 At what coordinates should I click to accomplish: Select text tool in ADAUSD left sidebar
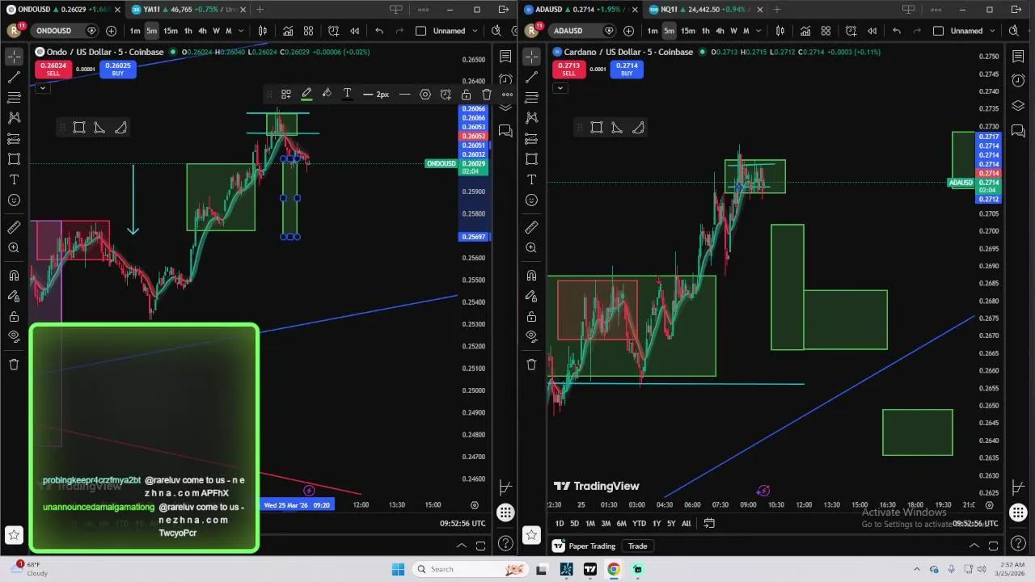tap(531, 179)
